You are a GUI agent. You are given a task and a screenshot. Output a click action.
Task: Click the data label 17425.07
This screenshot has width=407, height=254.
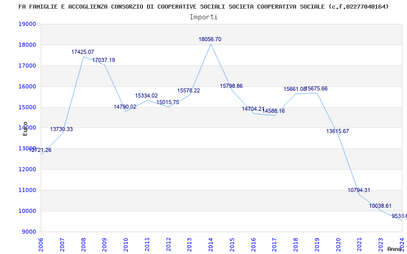(x=83, y=52)
